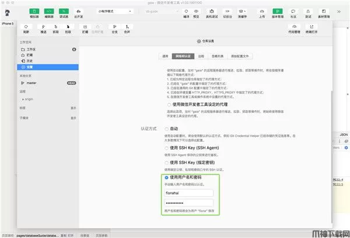The width and height of the screenshot is (350, 238).
Task: Toggle the 模拟器 (simulator) green button
Action: 34,11
